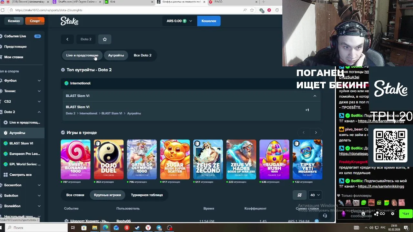
Task: Open +1 markets for BLAST Slam VI
Action: tap(307, 110)
